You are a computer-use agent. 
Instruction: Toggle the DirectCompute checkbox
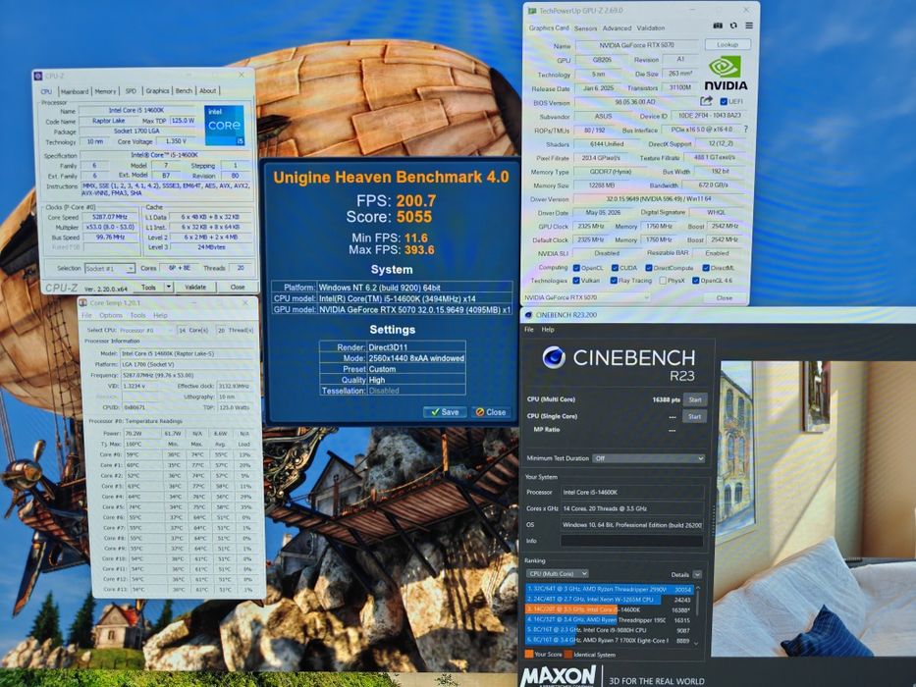648,268
